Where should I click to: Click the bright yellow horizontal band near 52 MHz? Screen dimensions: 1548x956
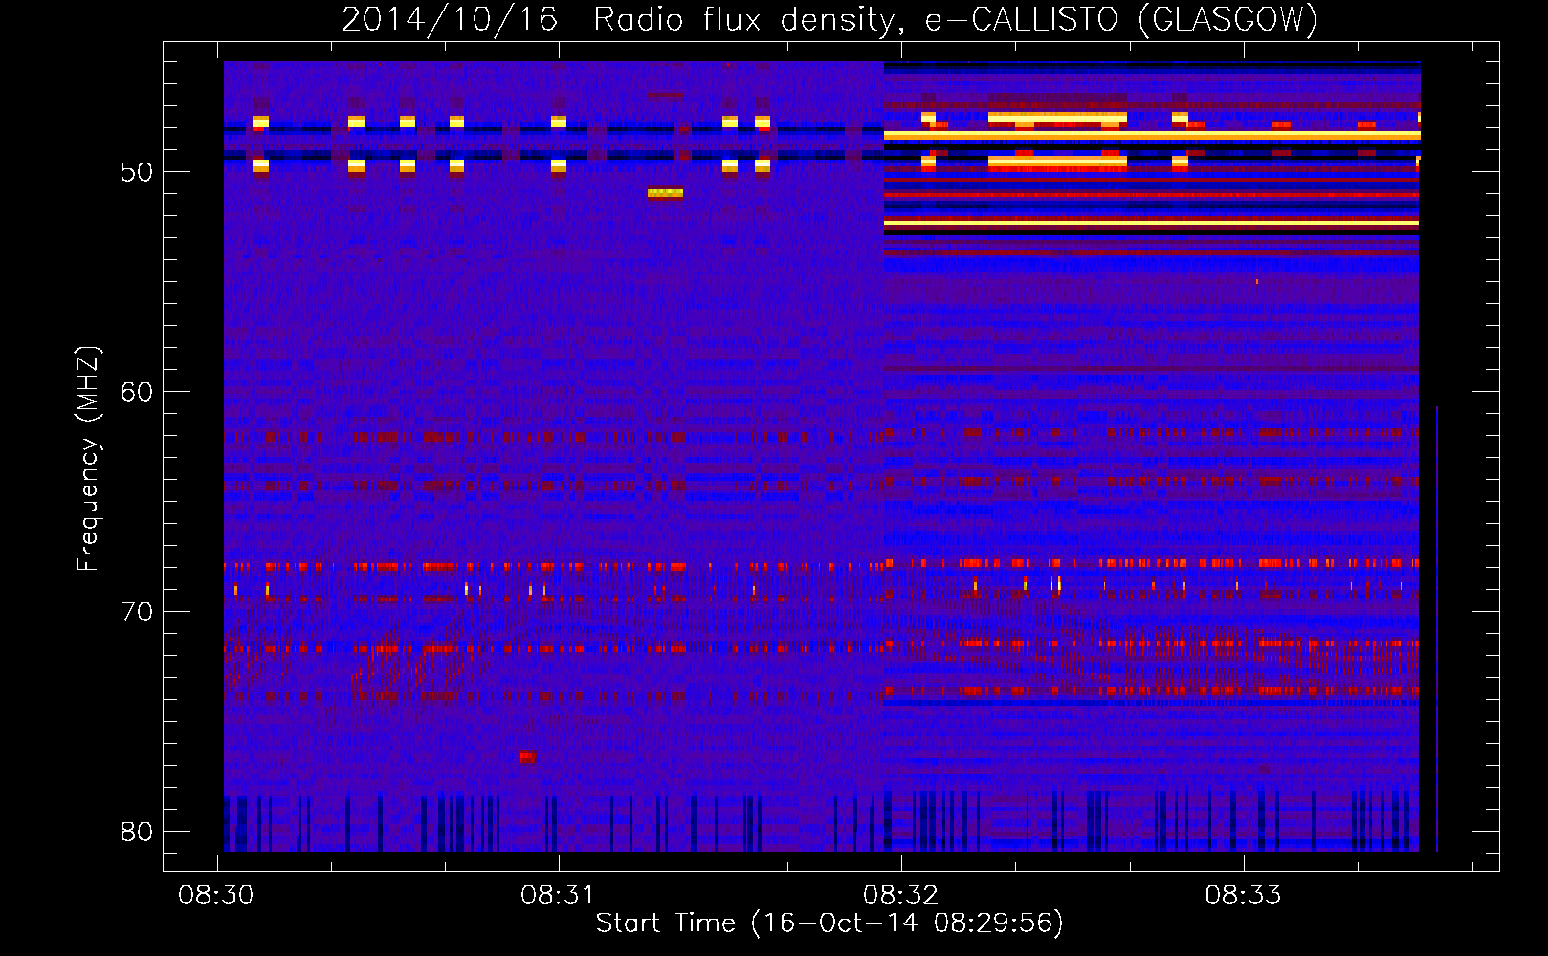click(1151, 223)
